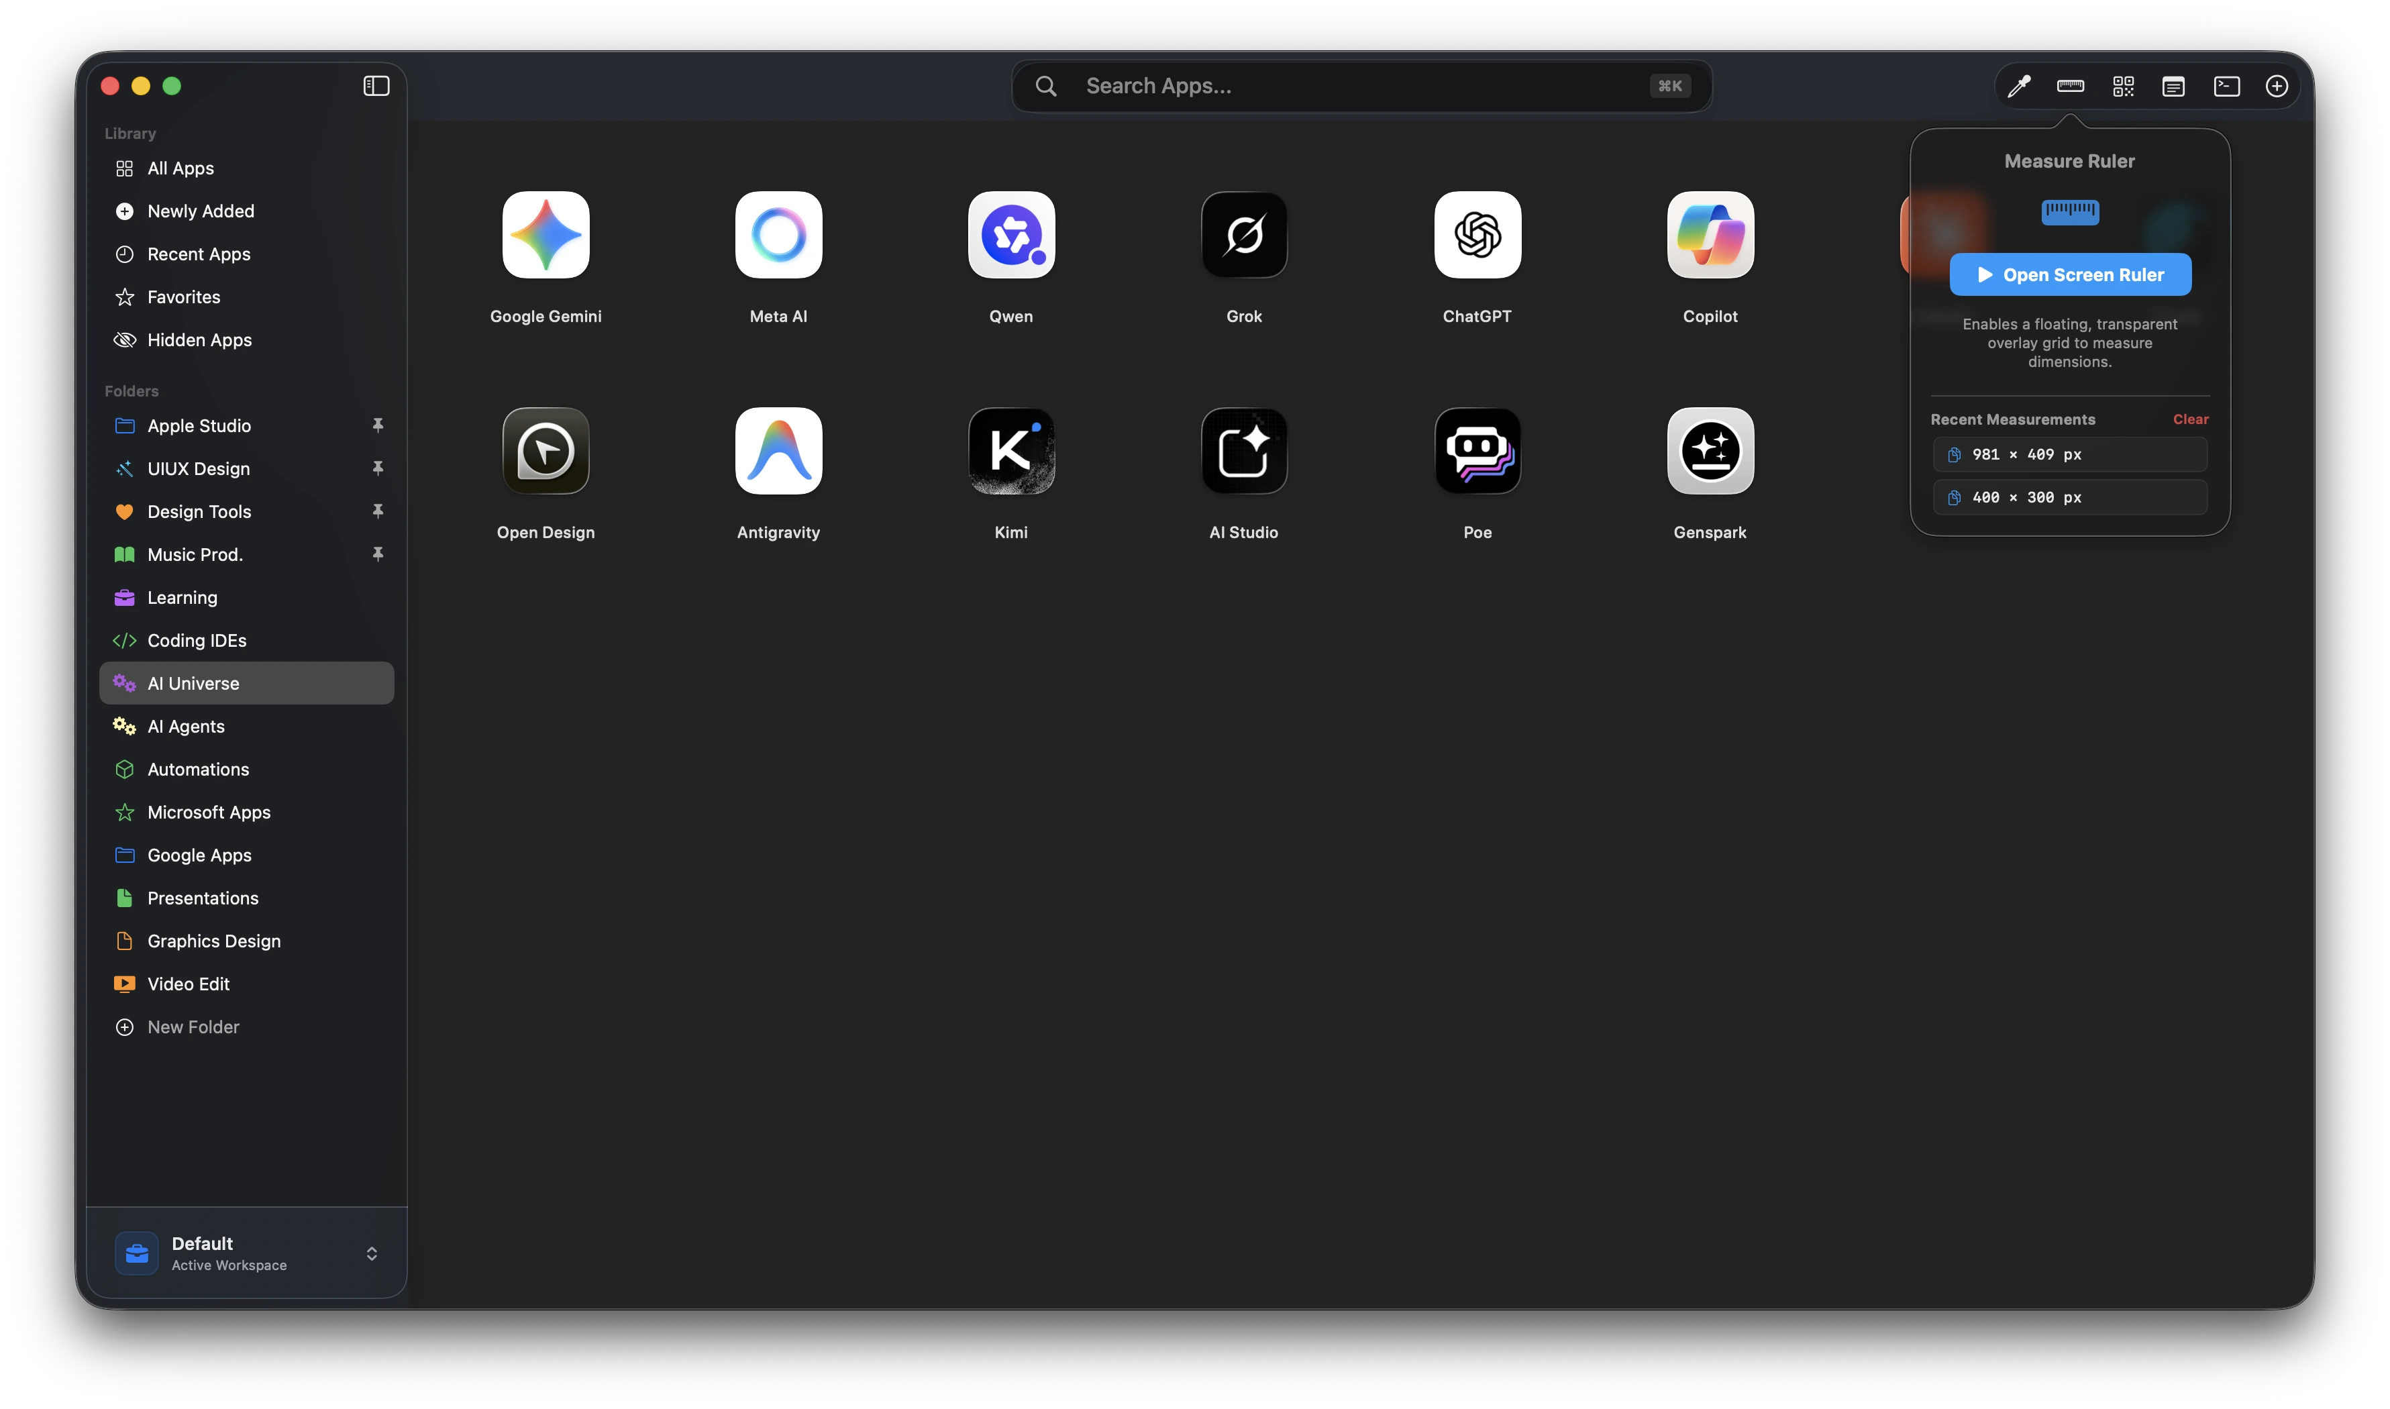Select the Graphics Design folder
The image size is (2390, 1409).
(247, 940)
